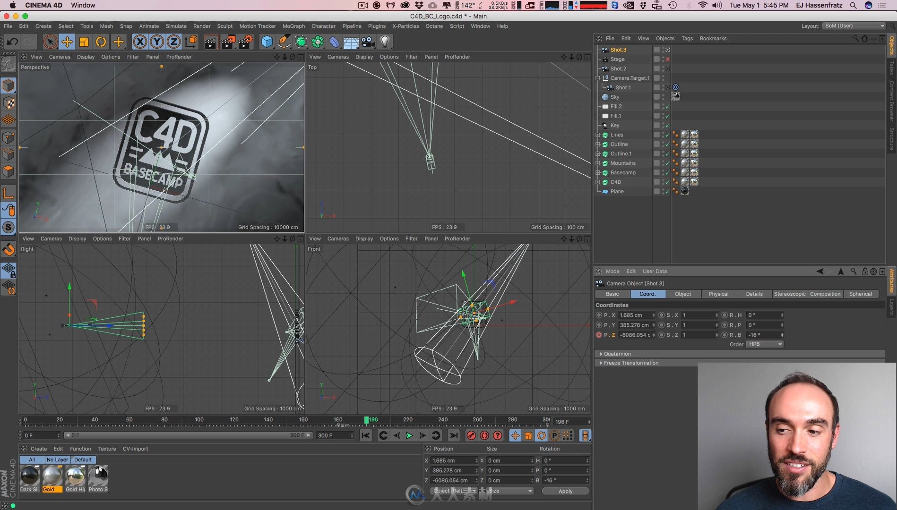
Task: Toggle Key light enable checkmark
Action: click(667, 126)
